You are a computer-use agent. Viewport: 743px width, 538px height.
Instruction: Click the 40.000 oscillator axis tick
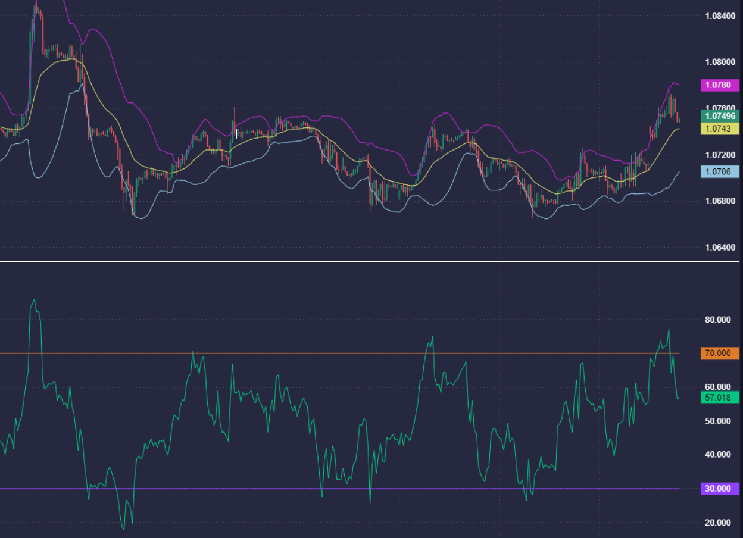tap(717, 455)
